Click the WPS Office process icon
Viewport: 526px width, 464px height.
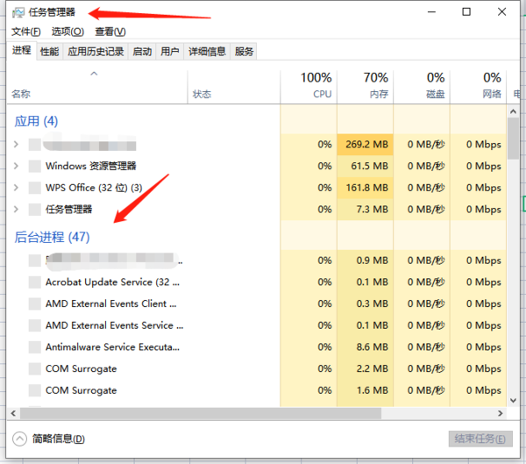34,188
